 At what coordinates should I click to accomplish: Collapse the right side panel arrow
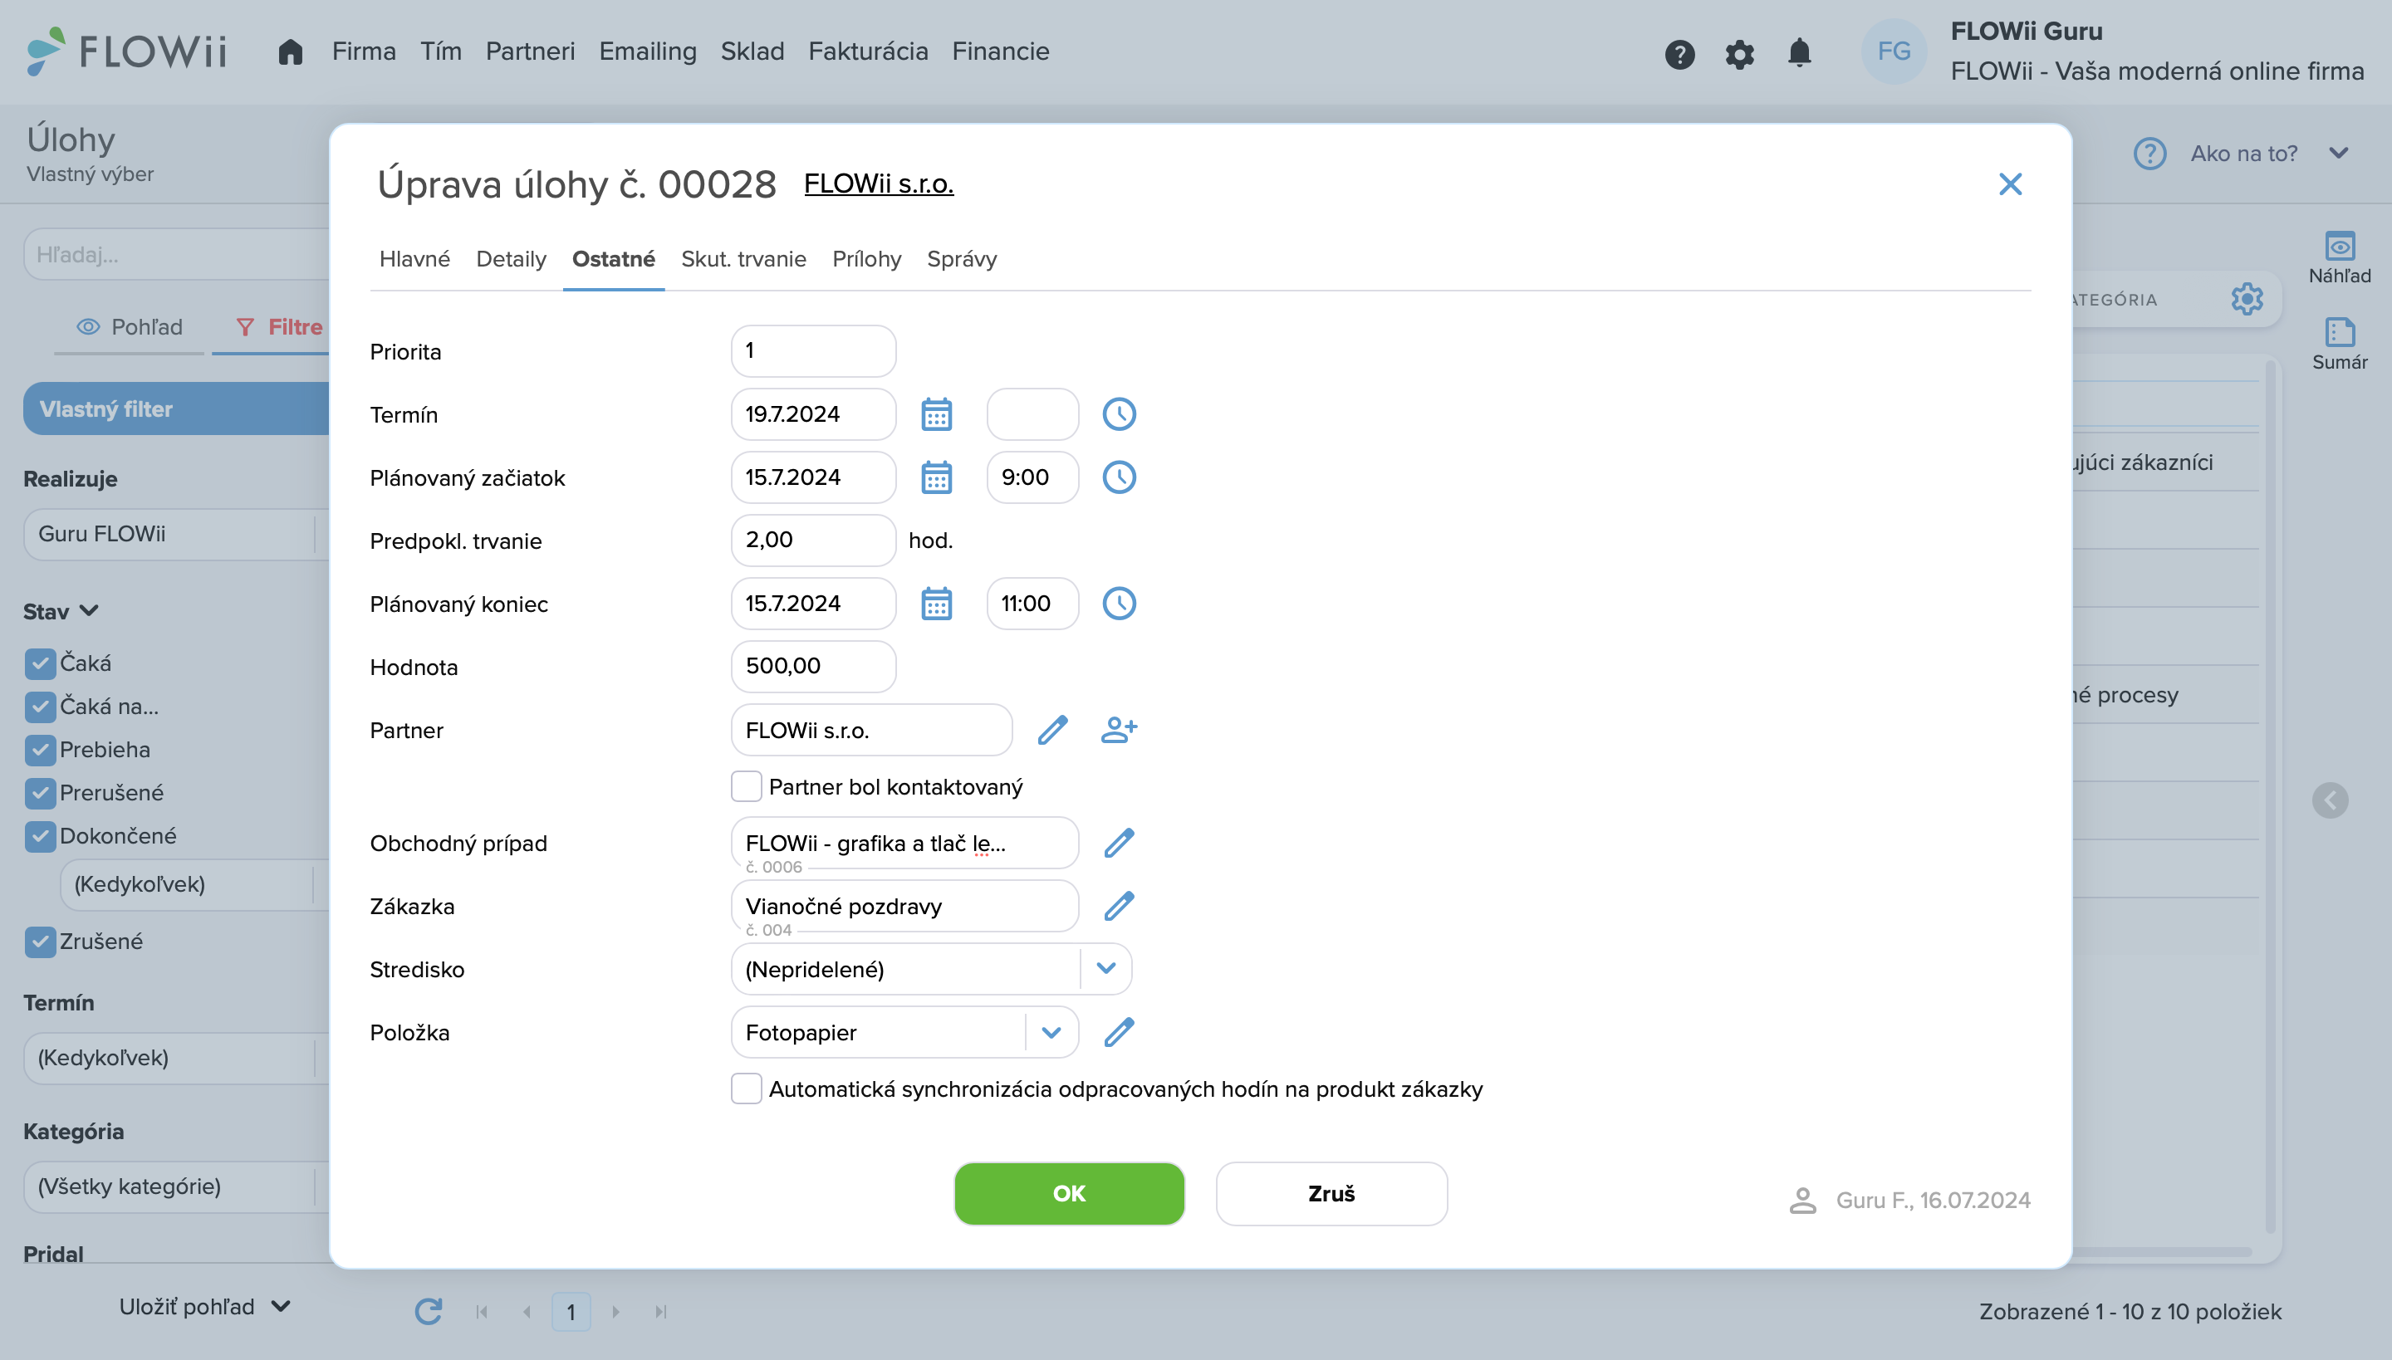coord(2330,800)
